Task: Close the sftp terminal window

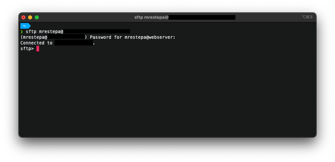Action: click(23, 17)
